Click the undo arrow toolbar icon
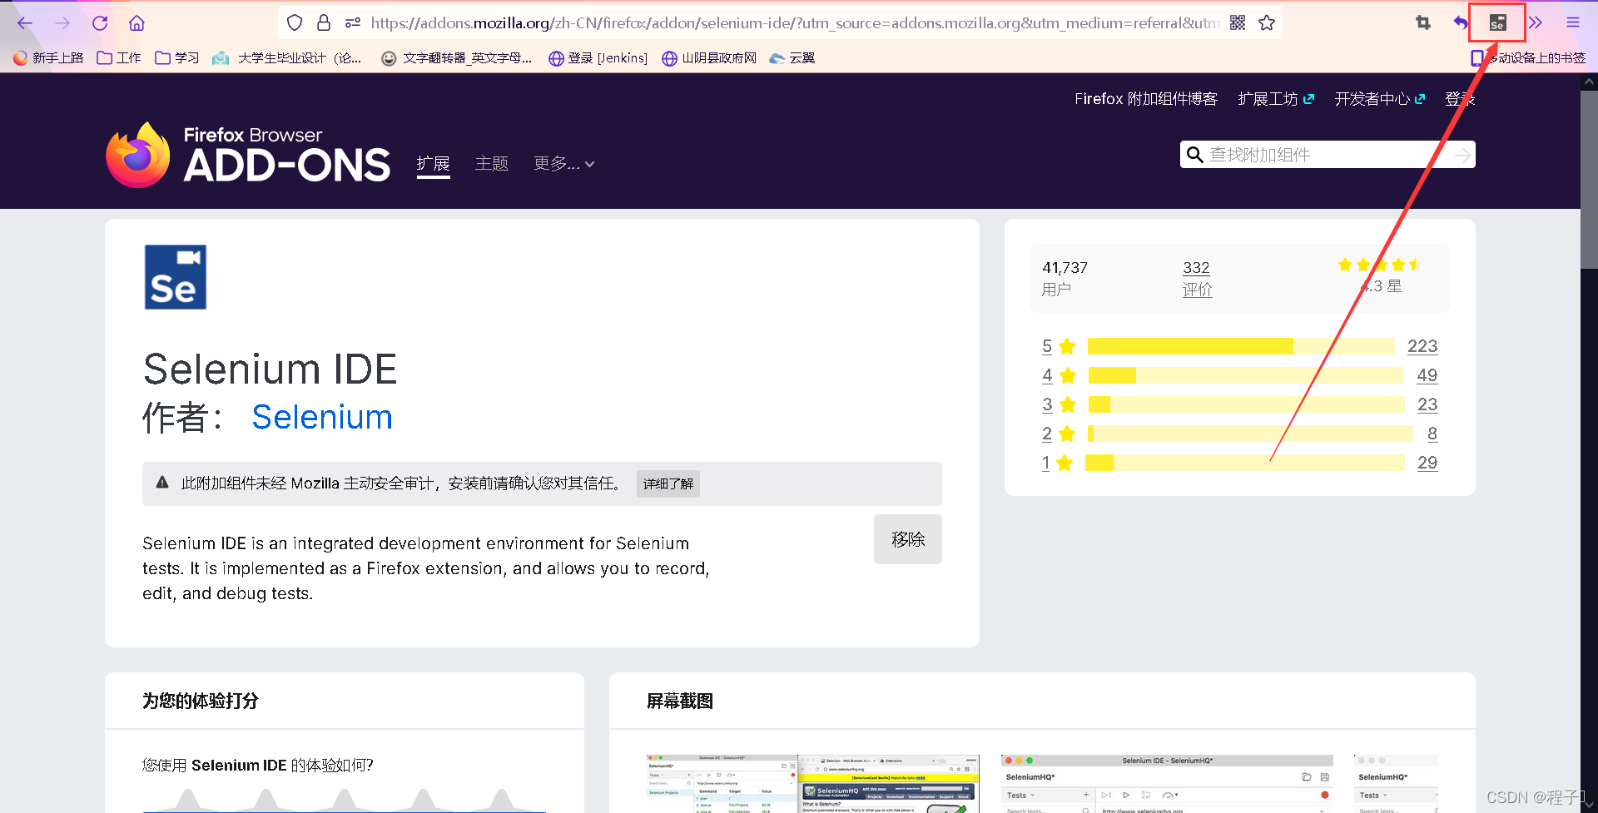 pos(1461,22)
